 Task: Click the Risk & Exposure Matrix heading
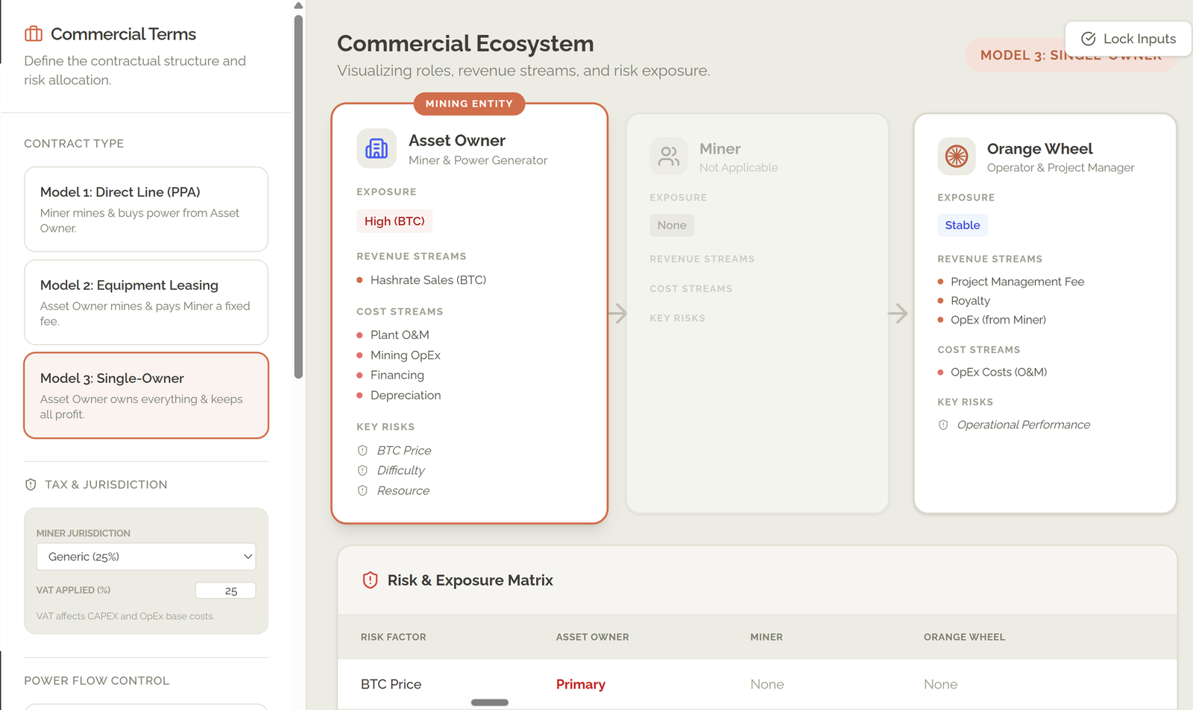point(470,580)
